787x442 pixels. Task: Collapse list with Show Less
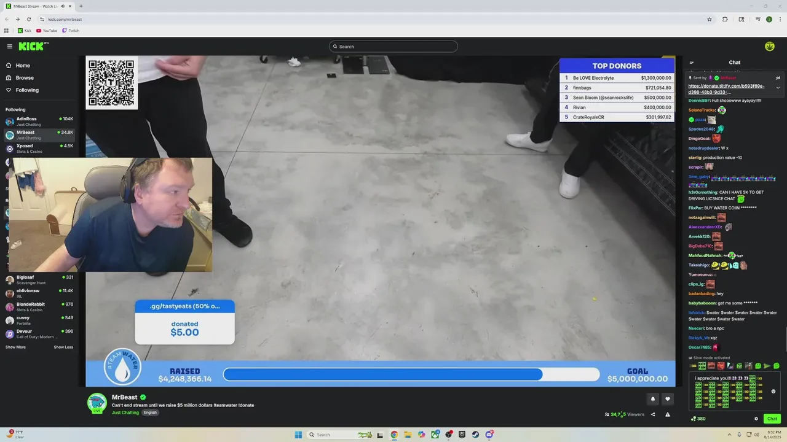click(x=63, y=347)
